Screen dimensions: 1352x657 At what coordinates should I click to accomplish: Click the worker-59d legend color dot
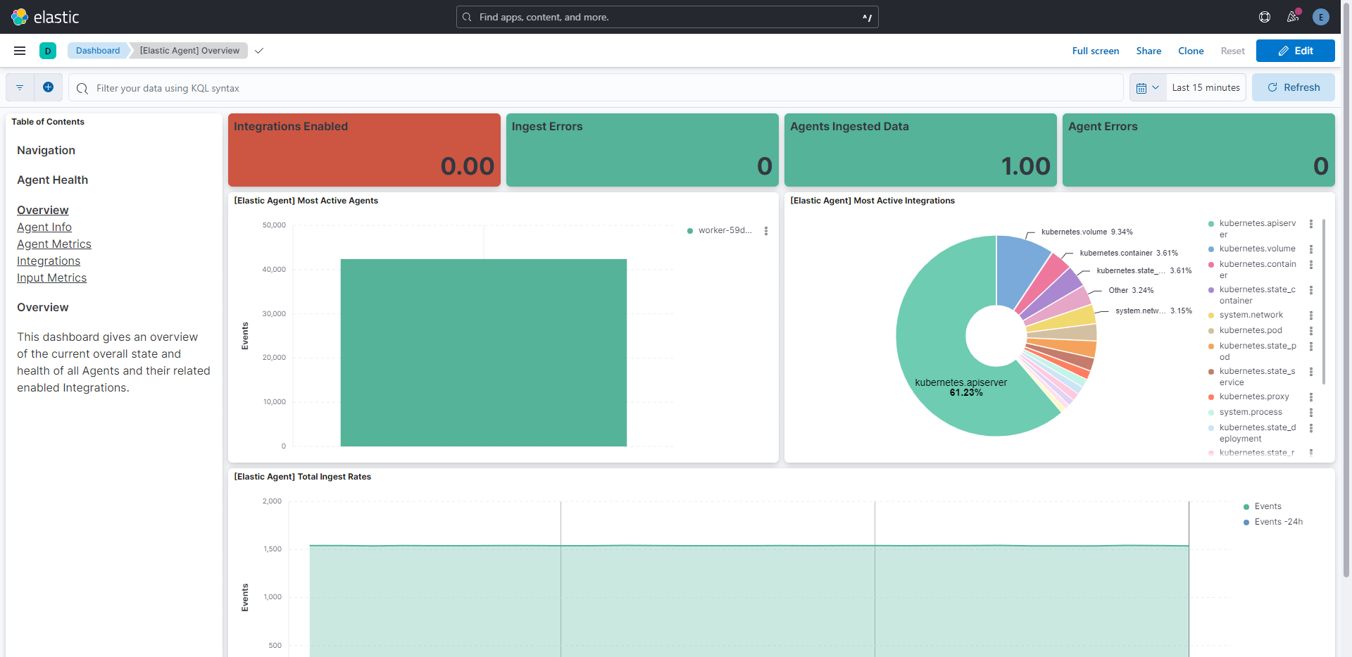(x=690, y=231)
